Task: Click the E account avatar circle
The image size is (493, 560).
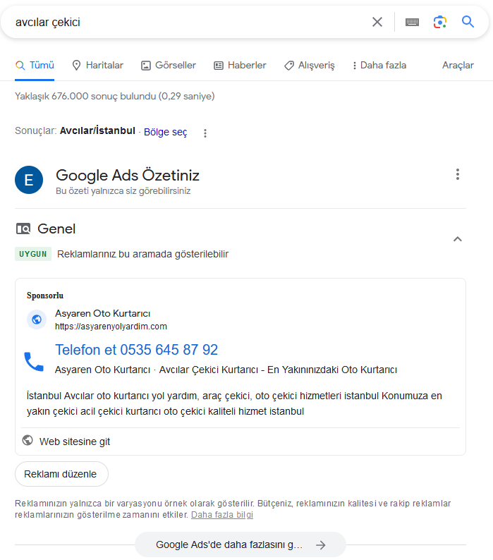Action: coord(29,180)
